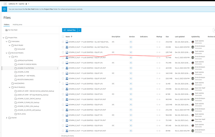Check the box for EQUIP 5.ifc.RVT
This screenshot has height=137, width=215.
[63, 99]
